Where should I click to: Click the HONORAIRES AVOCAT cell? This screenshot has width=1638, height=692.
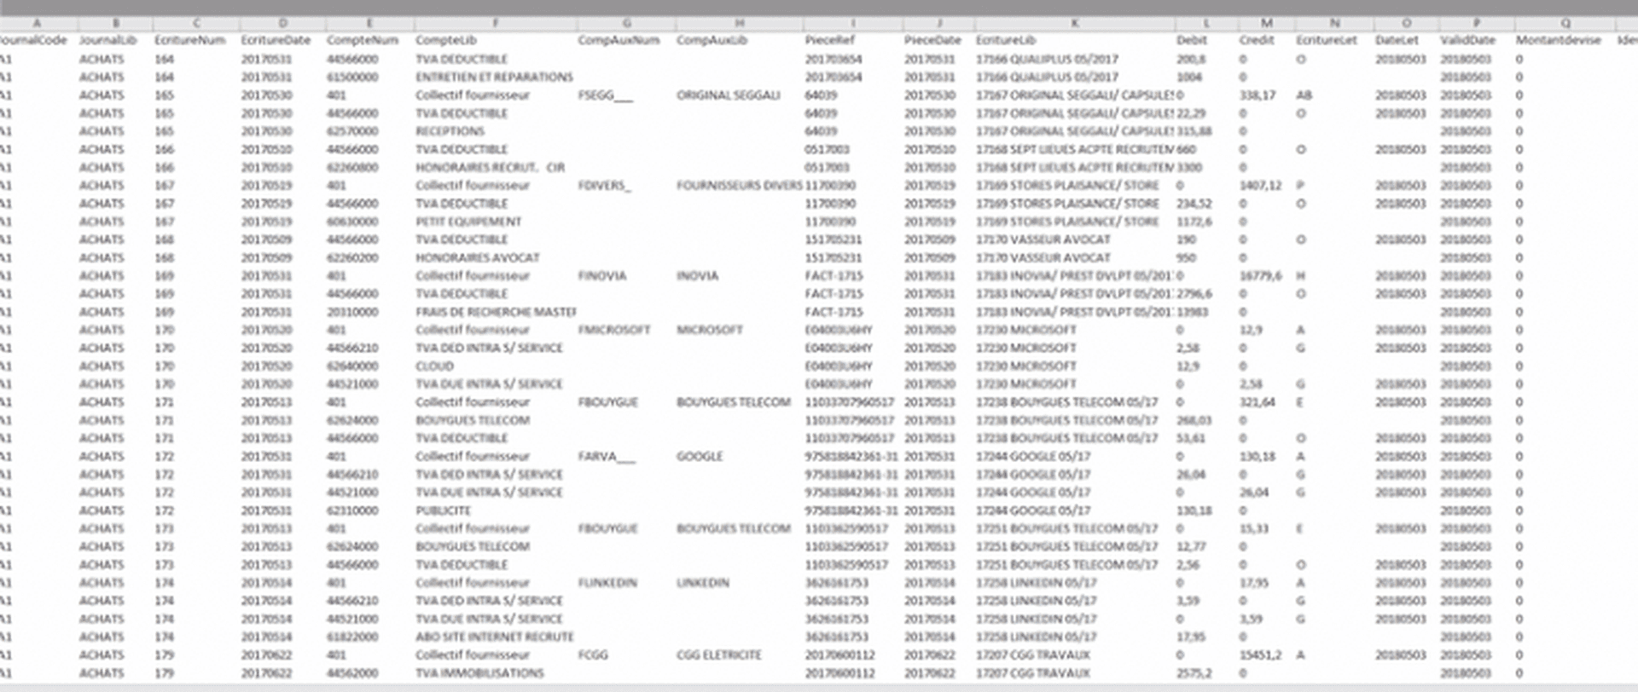pyautogui.click(x=477, y=257)
